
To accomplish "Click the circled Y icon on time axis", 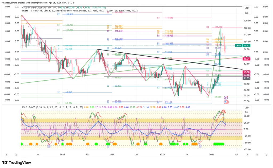I will coord(6,154).
